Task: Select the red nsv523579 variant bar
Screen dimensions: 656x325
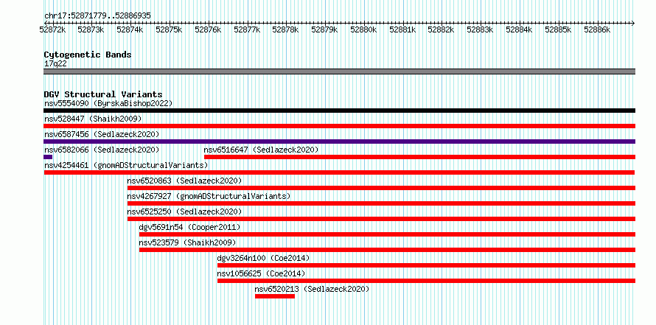Action: point(388,250)
